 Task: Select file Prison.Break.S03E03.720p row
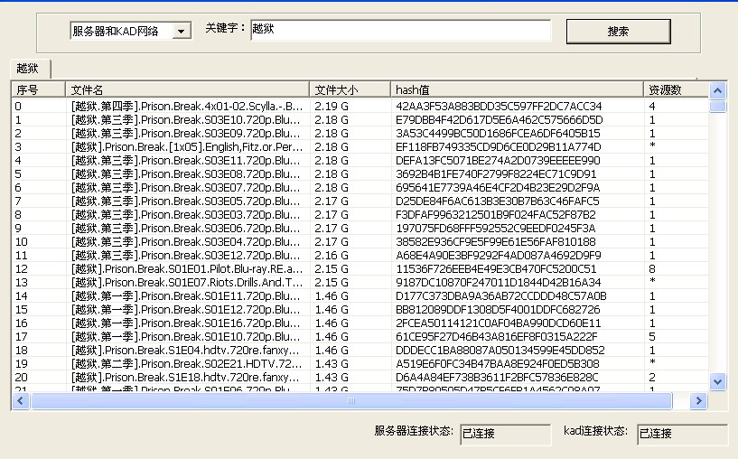(360, 215)
